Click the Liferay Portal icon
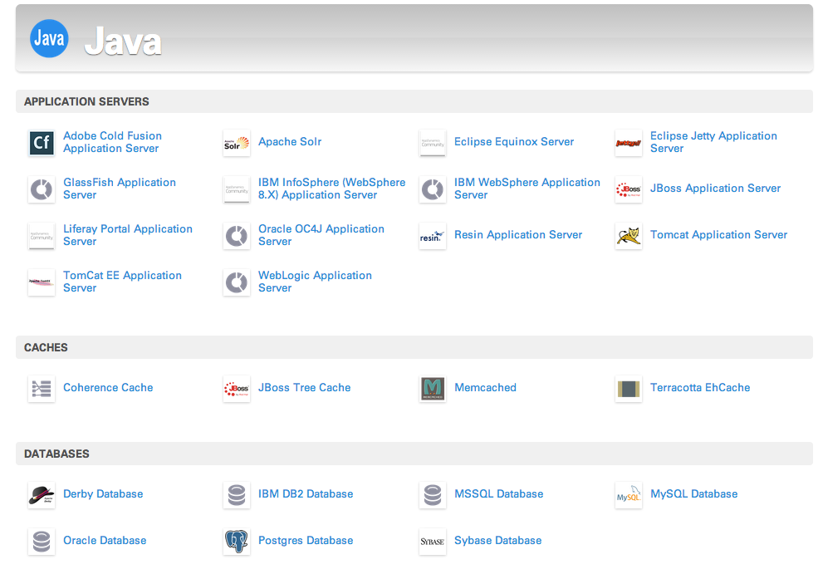828x579 pixels. tap(42, 236)
